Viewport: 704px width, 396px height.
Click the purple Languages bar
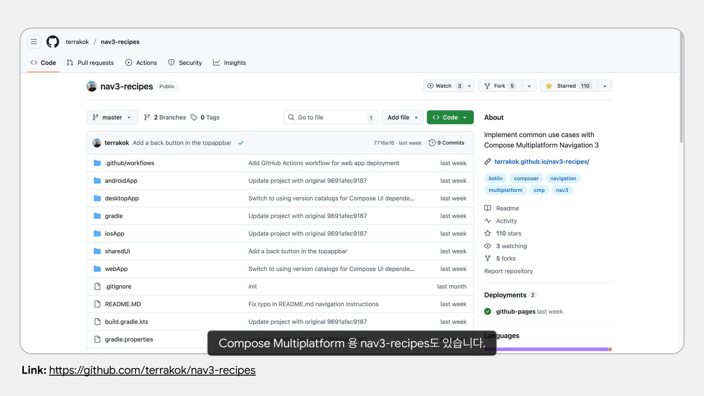550,349
